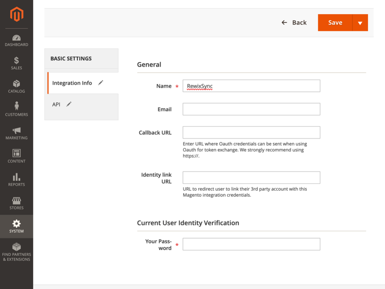Open the Reports bar chart icon
385x289 pixels.
[16, 177]
